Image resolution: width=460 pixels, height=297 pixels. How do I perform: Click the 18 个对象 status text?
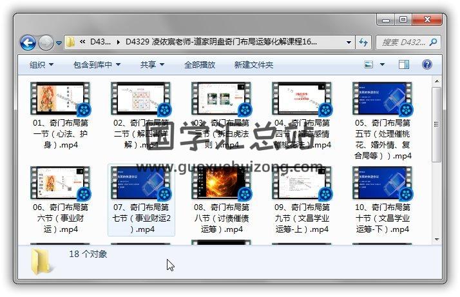[x=88, y=254]
